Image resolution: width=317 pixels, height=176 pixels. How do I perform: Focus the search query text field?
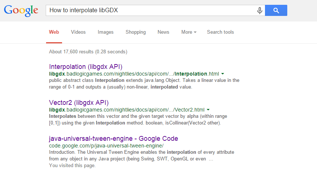[x=151, y=10]
